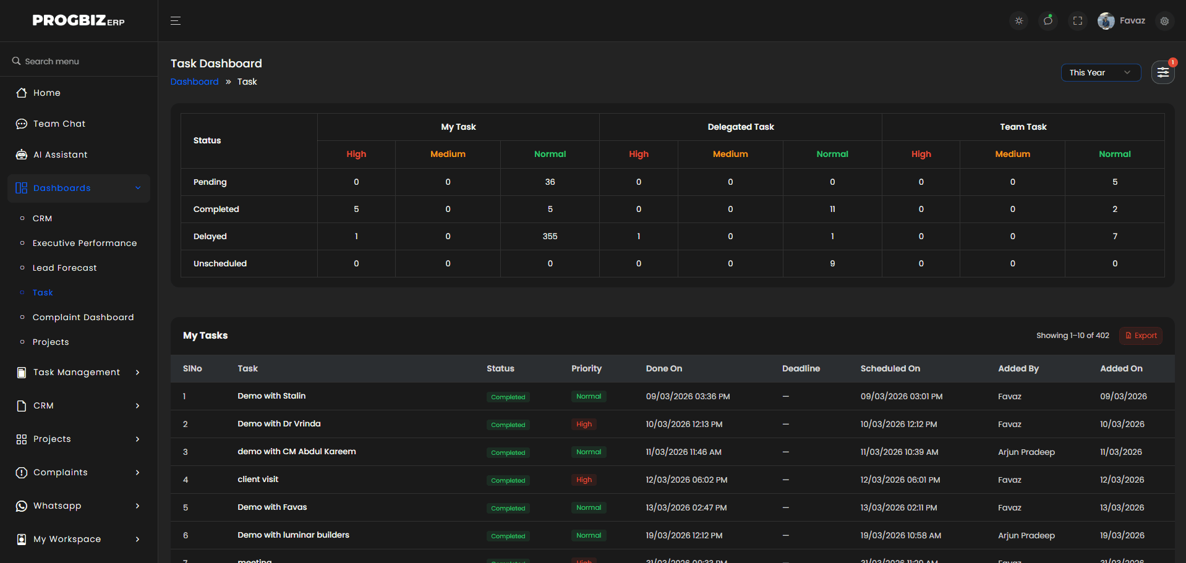Open task Demo with Stalin
Screen dimensions: 1186x563
click(271, 396)
